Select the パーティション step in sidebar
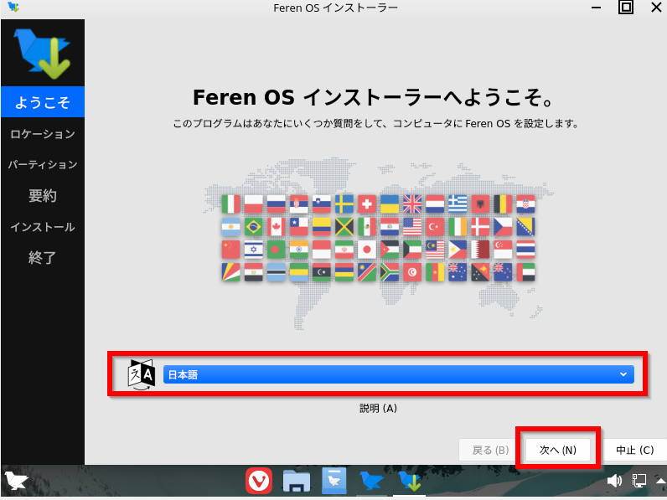Viewport: 667px width, 500px height. click(x=43, y=164)
